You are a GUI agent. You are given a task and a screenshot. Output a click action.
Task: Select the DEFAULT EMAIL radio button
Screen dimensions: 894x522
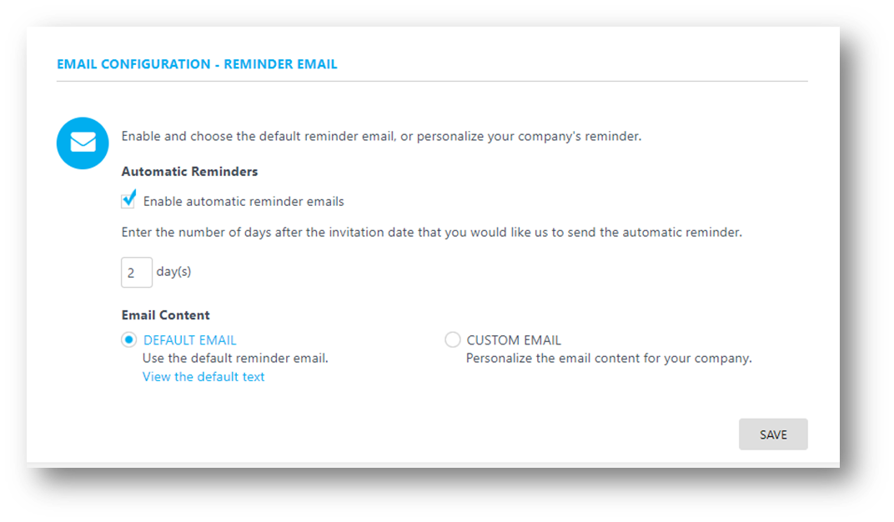tap(129, 339)
